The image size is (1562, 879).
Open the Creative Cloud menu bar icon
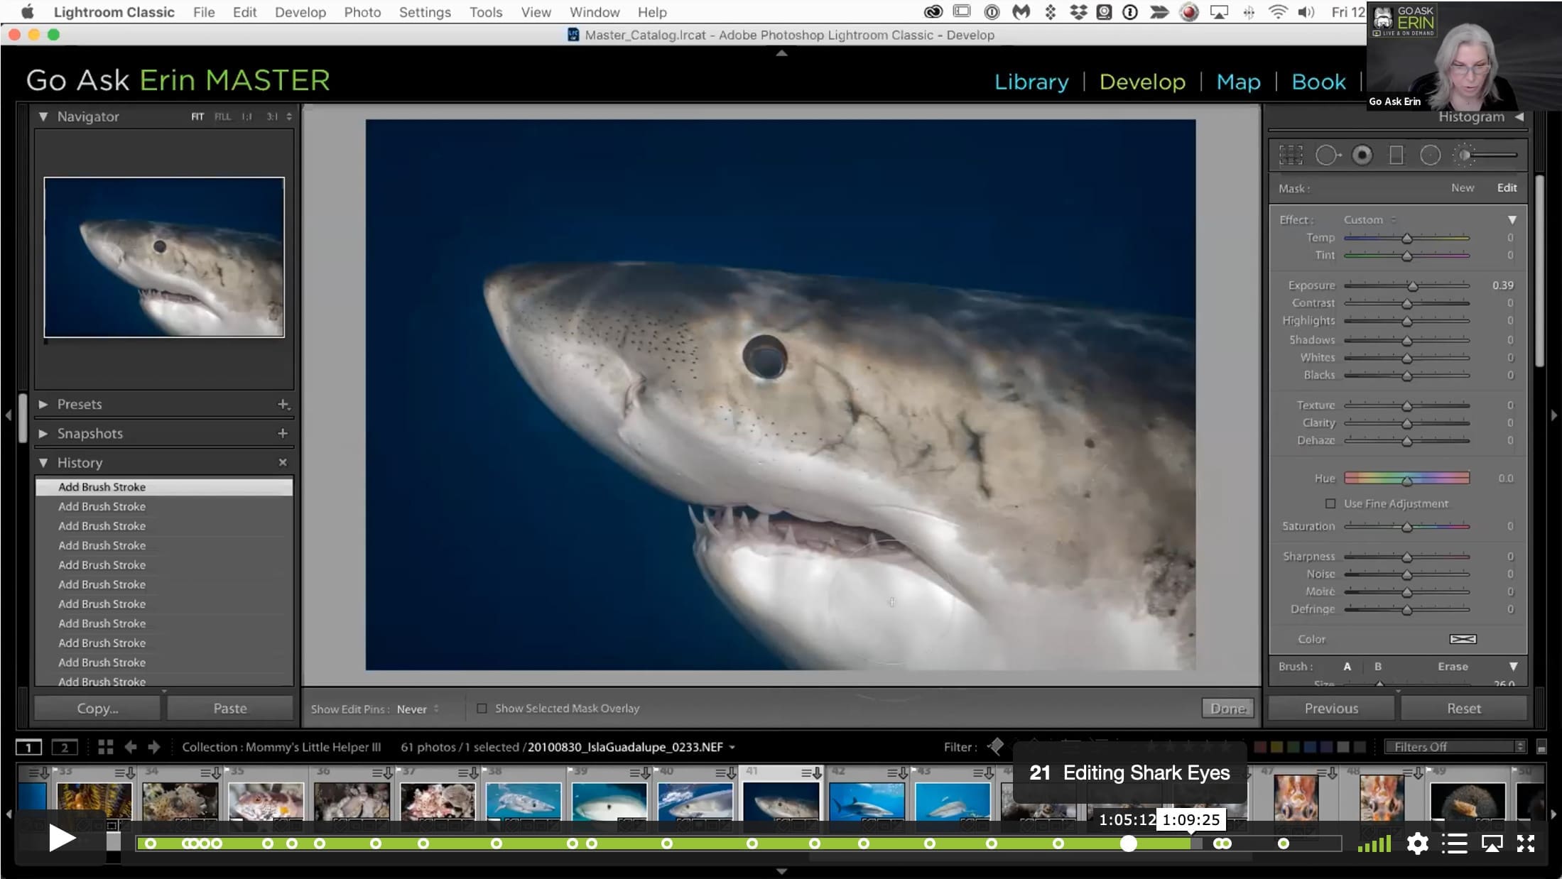(933, 12)
